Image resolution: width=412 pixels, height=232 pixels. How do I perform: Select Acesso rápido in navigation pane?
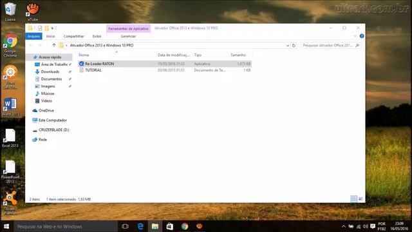(x=50, y=57)
